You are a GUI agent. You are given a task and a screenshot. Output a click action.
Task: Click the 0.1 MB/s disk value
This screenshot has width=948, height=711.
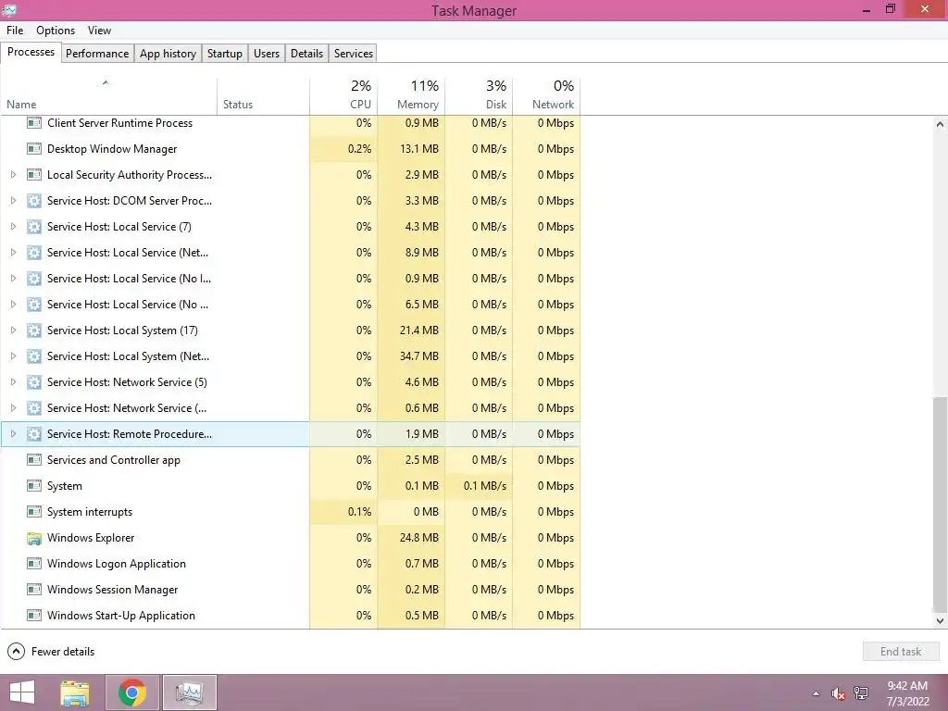(x=485, y=486)
